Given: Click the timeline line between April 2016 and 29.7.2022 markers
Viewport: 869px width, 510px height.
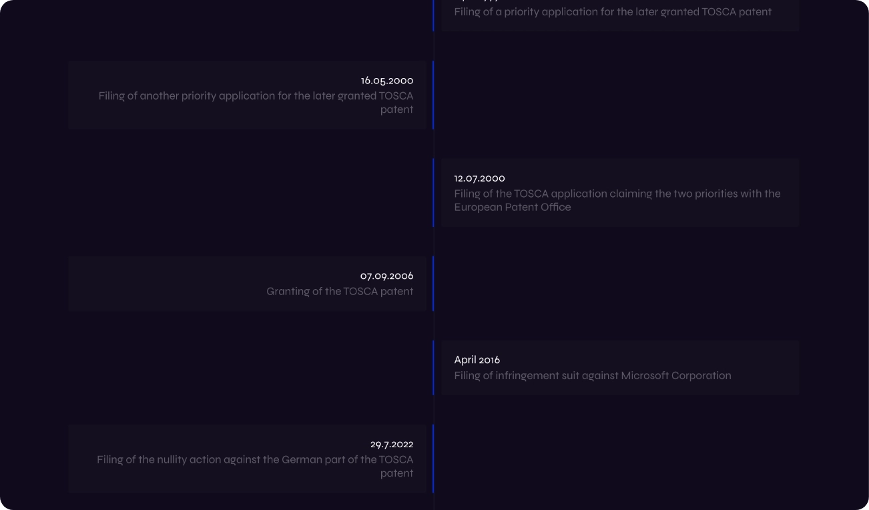Looking at the screenshot, I should (434, 410).
